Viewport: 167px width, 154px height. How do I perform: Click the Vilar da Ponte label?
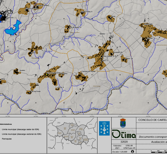click(35, 91)
